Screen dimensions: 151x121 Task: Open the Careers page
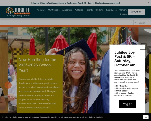tap(123, 10)
